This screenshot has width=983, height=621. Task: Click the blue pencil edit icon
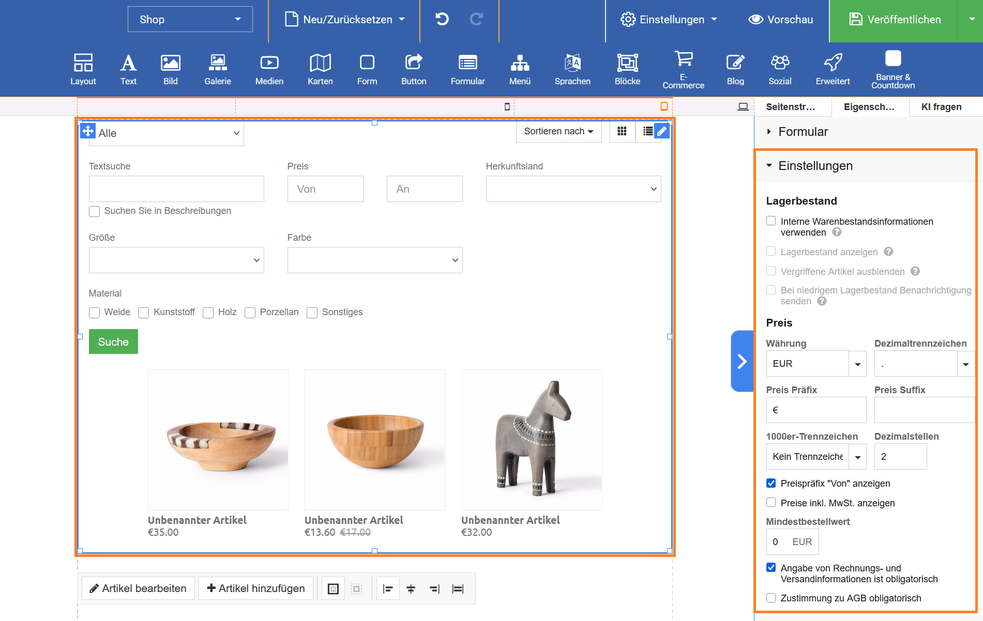pos(662,131)
